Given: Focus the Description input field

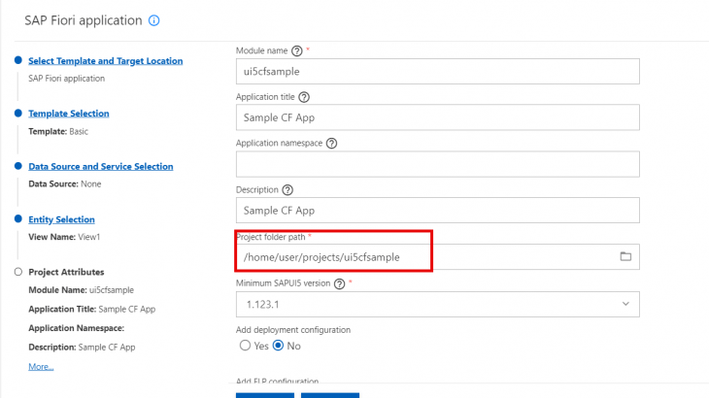Looking at the screenshot, I should coord(437,210).
